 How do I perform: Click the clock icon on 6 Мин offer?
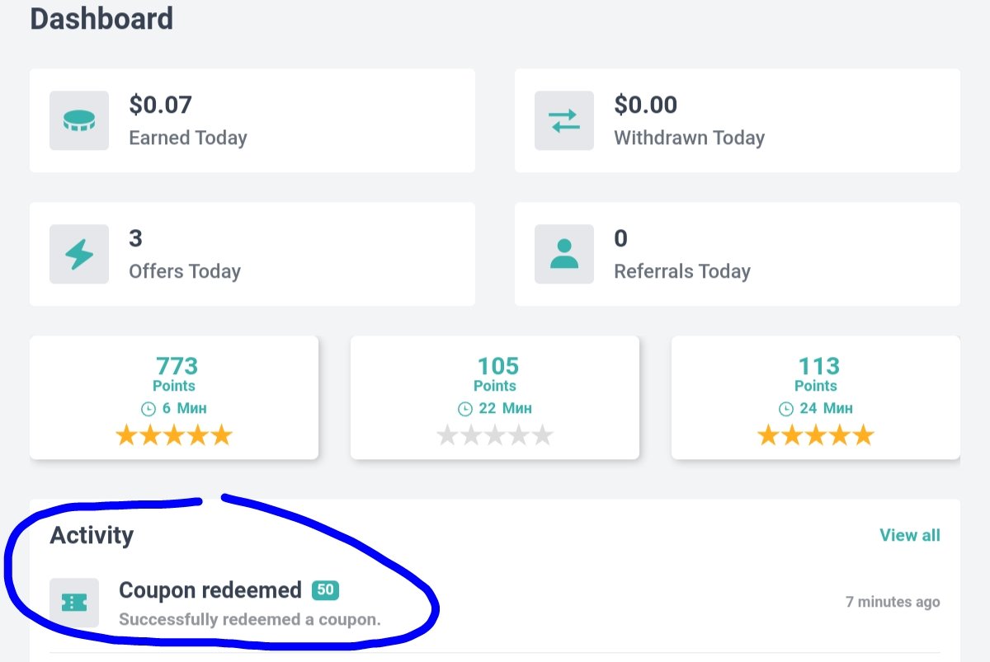pyautogui.click(x=148, y=409)
